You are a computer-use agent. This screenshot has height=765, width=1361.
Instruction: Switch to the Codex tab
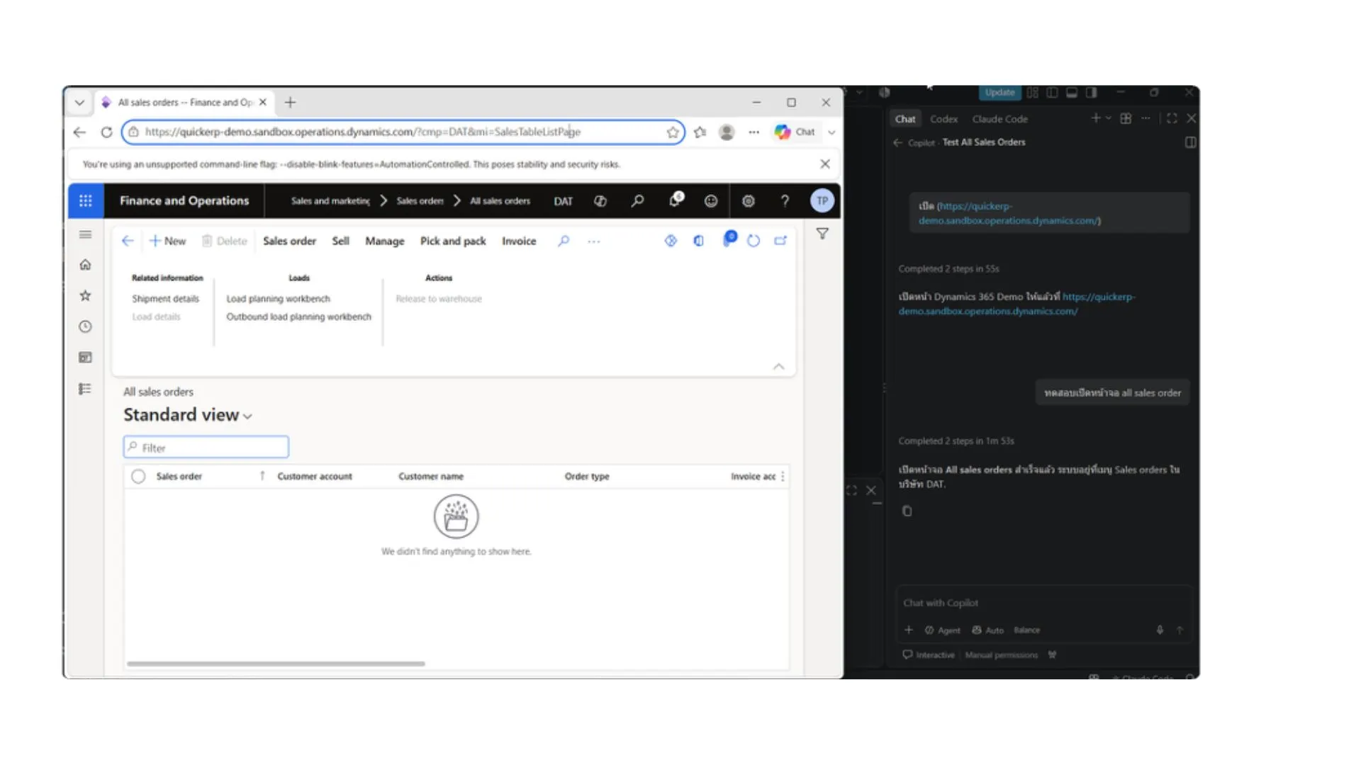(x=943, y=119)
